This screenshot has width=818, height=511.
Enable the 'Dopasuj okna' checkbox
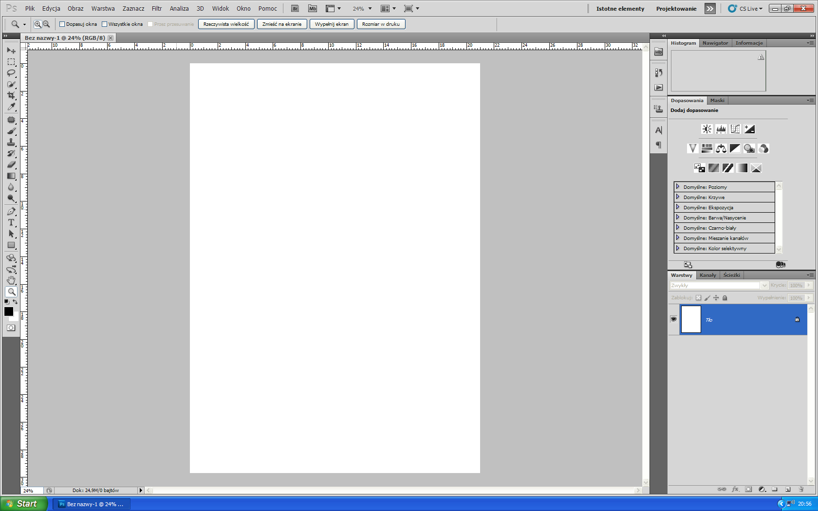62,24
